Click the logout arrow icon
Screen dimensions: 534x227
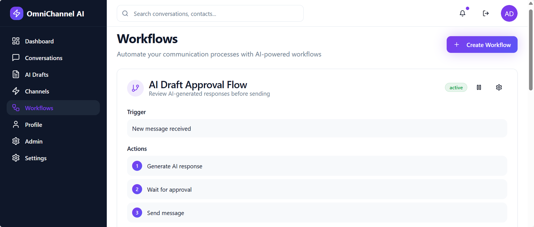click(486, 13)
